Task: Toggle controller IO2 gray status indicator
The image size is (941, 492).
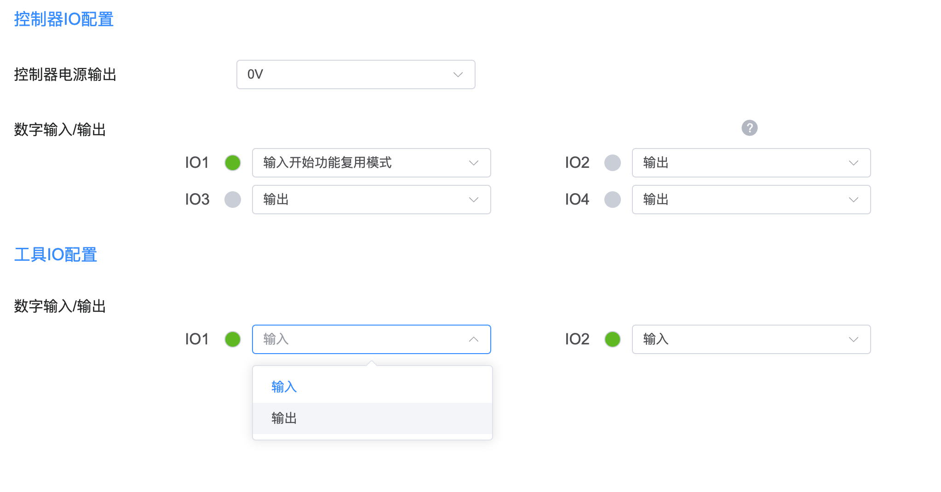Action: [x=612, y=163]
